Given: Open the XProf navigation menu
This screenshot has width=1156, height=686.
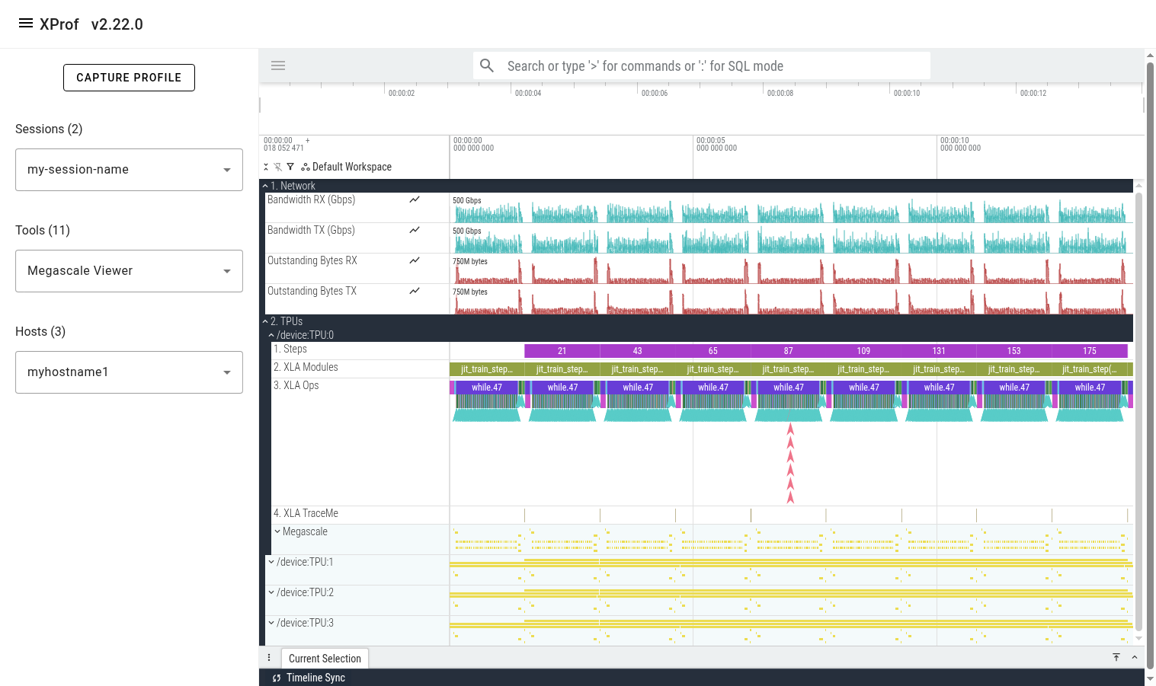Looking at the screenshot, I should (x=24, y=24).
